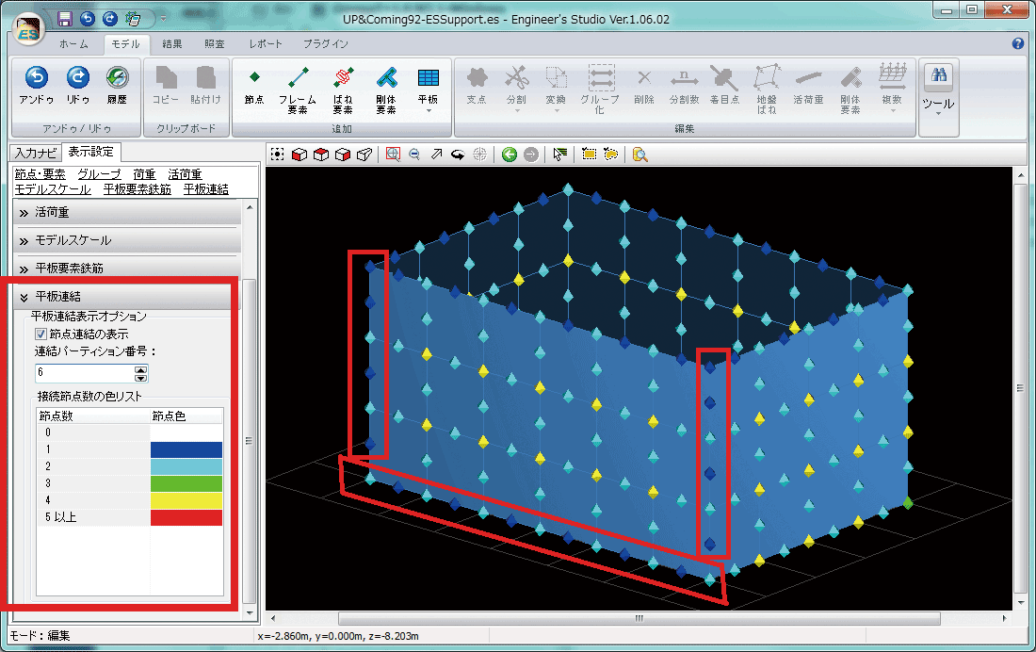
Task: Click the red color swatch for 5以上
Action: [x=186, y=517]
